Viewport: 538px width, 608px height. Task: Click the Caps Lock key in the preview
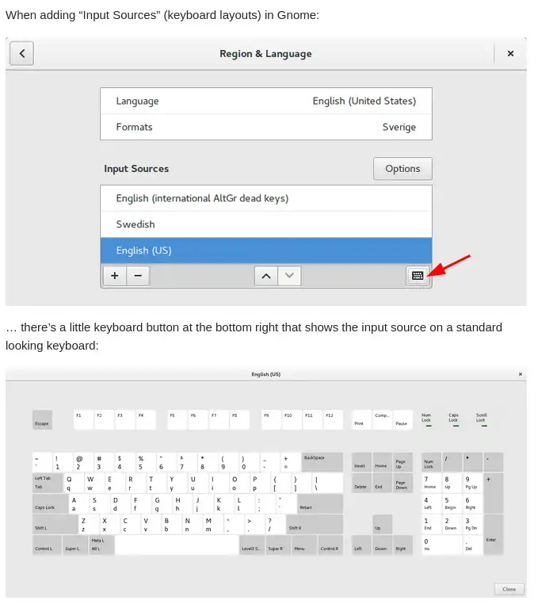[51, 503]
